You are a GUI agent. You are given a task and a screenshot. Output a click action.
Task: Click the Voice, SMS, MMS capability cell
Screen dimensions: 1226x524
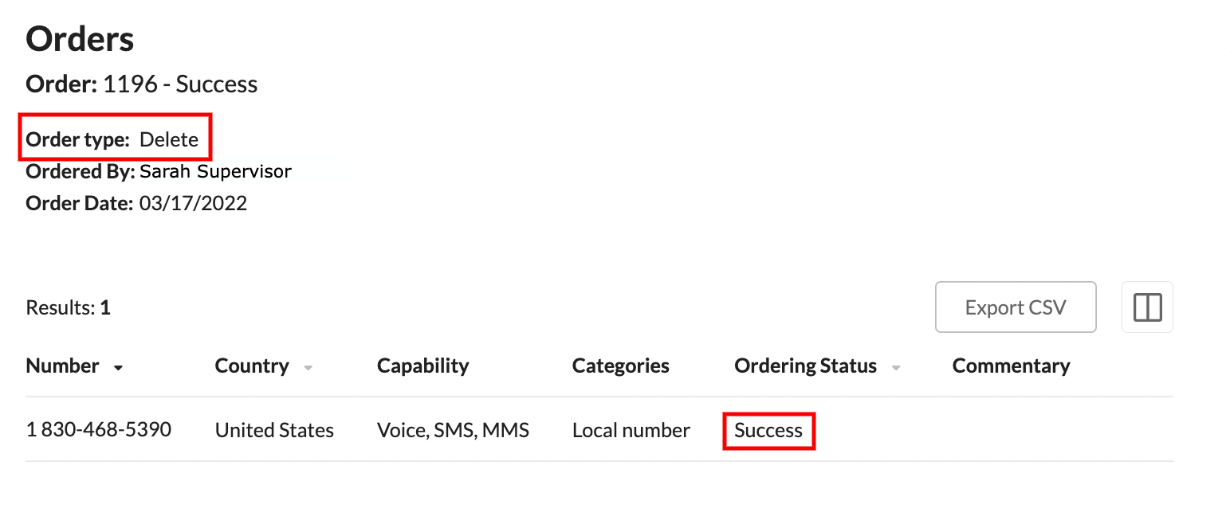[x=453, y=431]
